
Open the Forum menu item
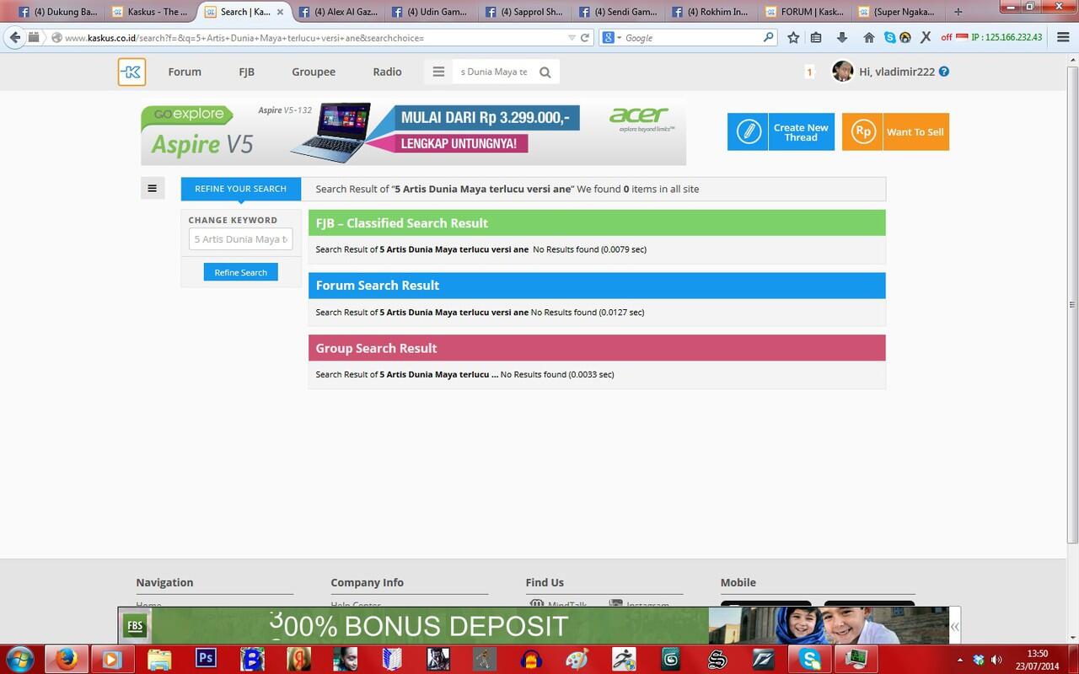[x=185, y=72]
